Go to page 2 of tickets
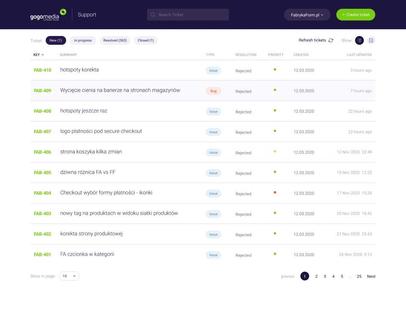Viewport: 406px width, 315px height. point(316,276)
